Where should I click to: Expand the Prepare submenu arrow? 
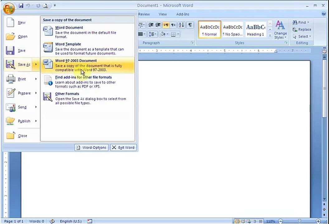(36, 93)
